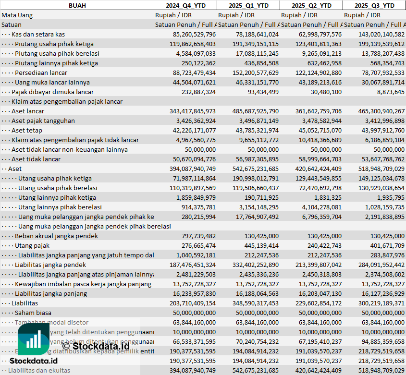Select the 2024_Q4_YTD column header
This screenshot has height=375, width=406.
(185, 5)
